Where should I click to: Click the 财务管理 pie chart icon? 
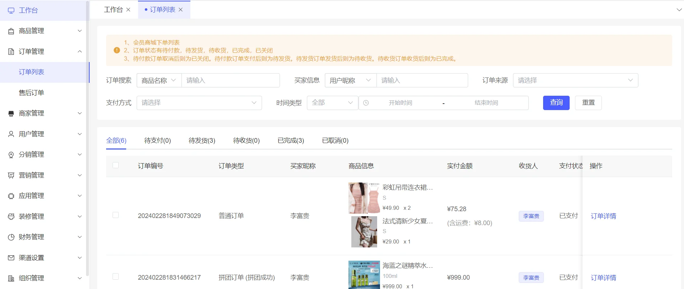11,237
